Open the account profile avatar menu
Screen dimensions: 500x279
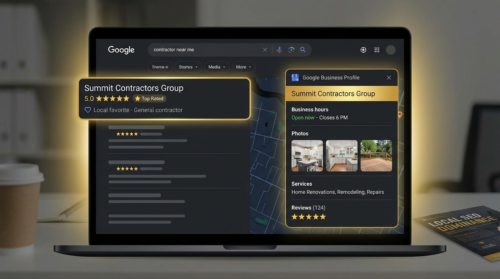click(391, 49)
